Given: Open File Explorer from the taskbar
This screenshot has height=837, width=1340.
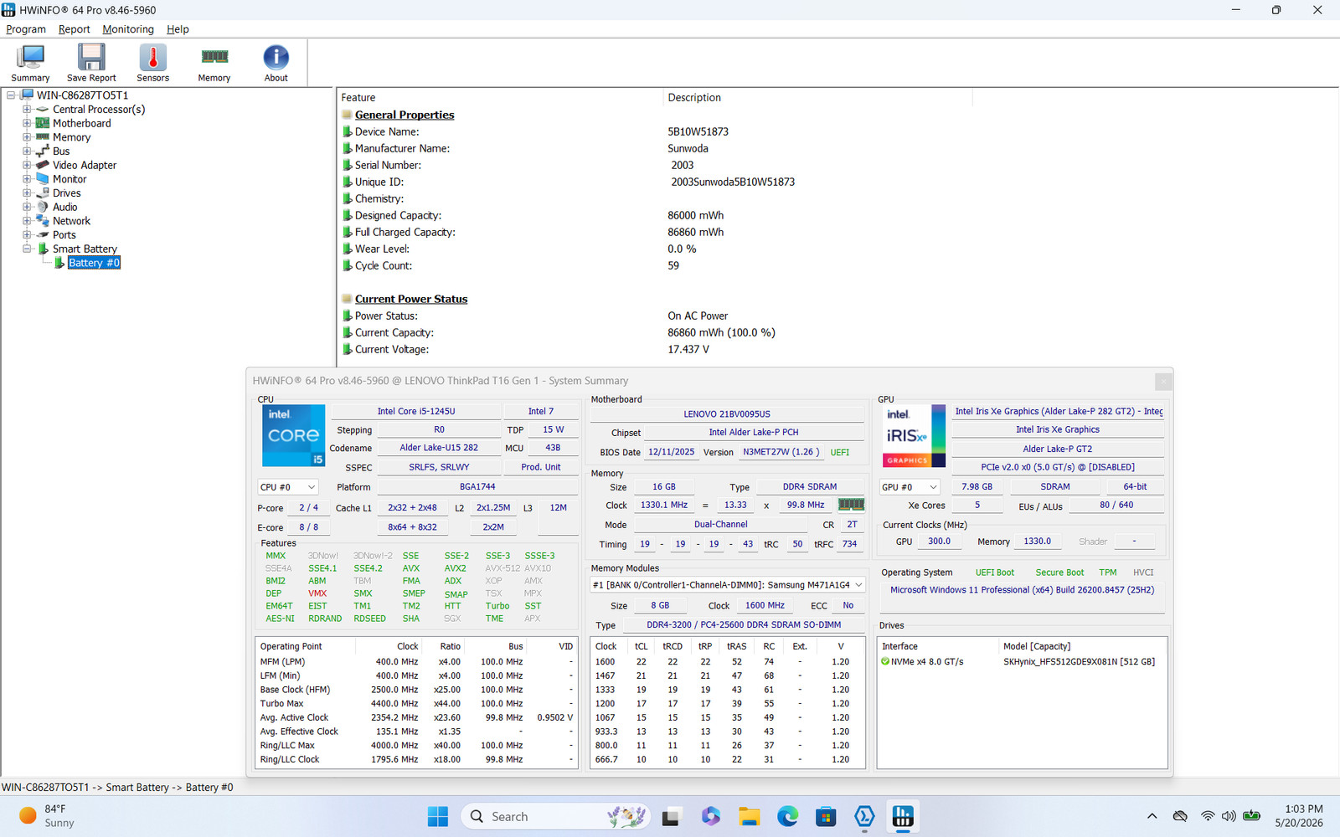Looking at the screenshot, I should point(750,816).
